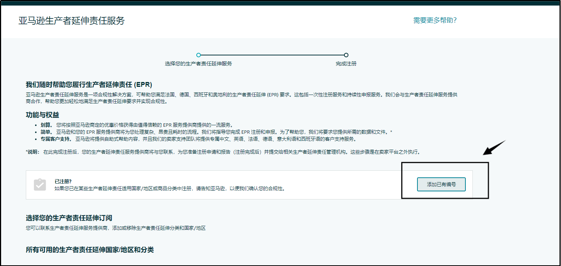Click the 功能与权益 heading
The height and width of the screenshot is (266, 561).
click(42, 115)
